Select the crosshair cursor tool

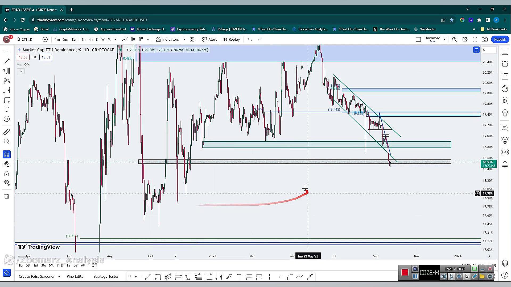[x=7, y=52]
